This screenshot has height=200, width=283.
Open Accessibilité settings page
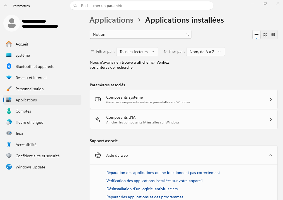[x=26, y=145]
